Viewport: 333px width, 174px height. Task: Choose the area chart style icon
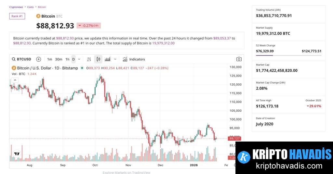pos(107,59)
